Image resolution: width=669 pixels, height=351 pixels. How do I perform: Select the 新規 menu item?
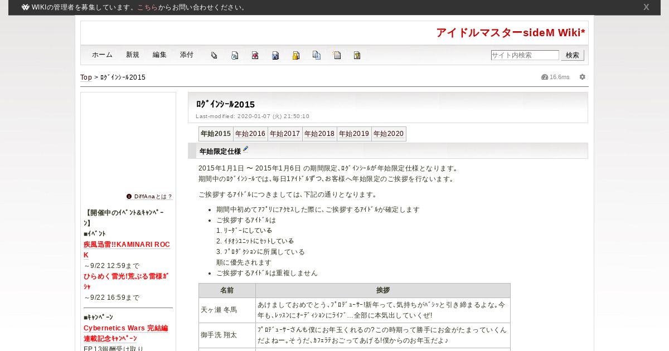133,55
